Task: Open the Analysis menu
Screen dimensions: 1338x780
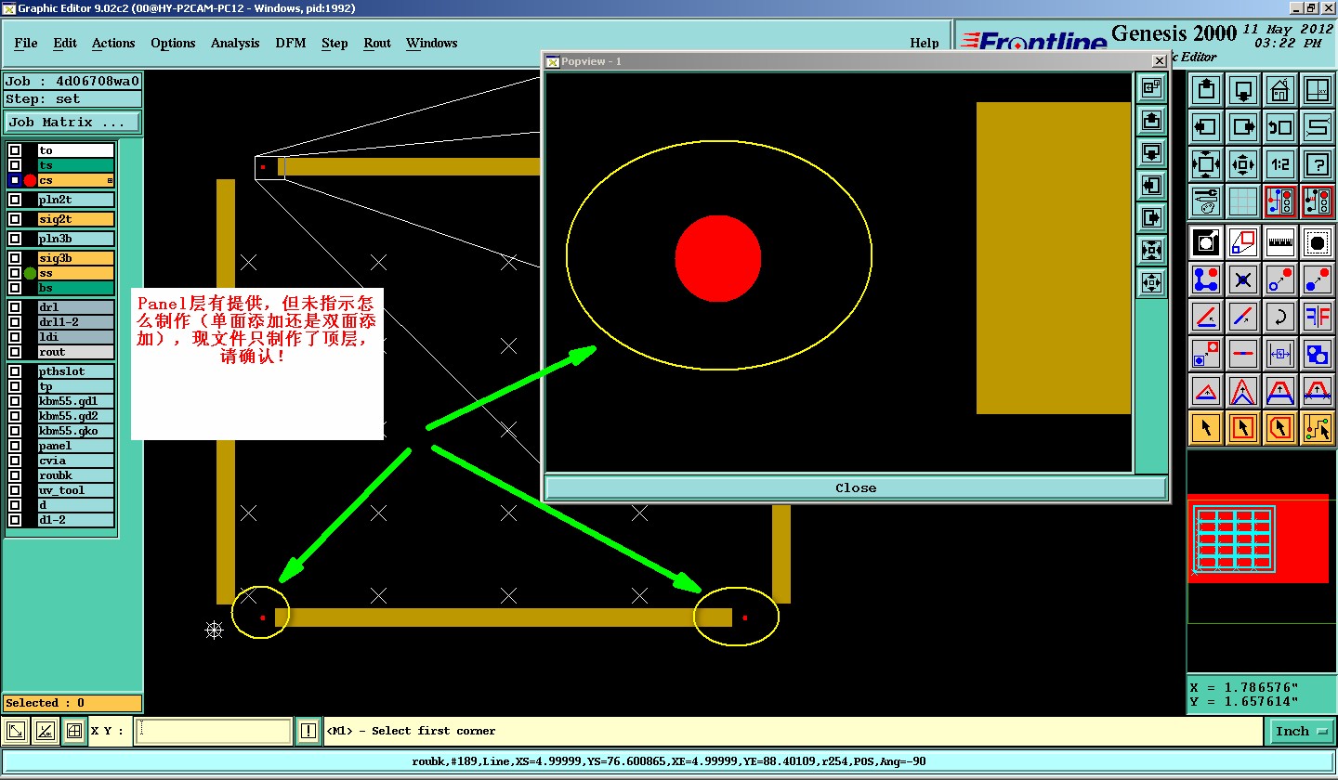Action: pos(235,43)
